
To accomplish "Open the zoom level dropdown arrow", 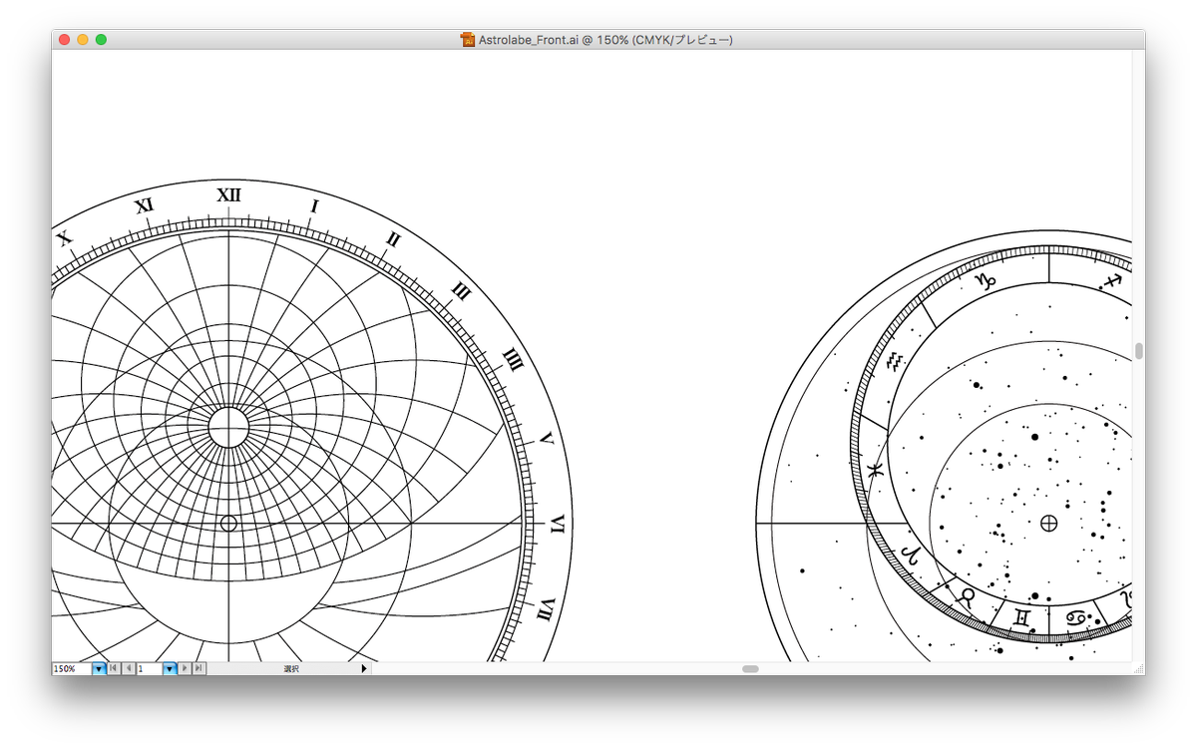I will (x=99, y=668).
